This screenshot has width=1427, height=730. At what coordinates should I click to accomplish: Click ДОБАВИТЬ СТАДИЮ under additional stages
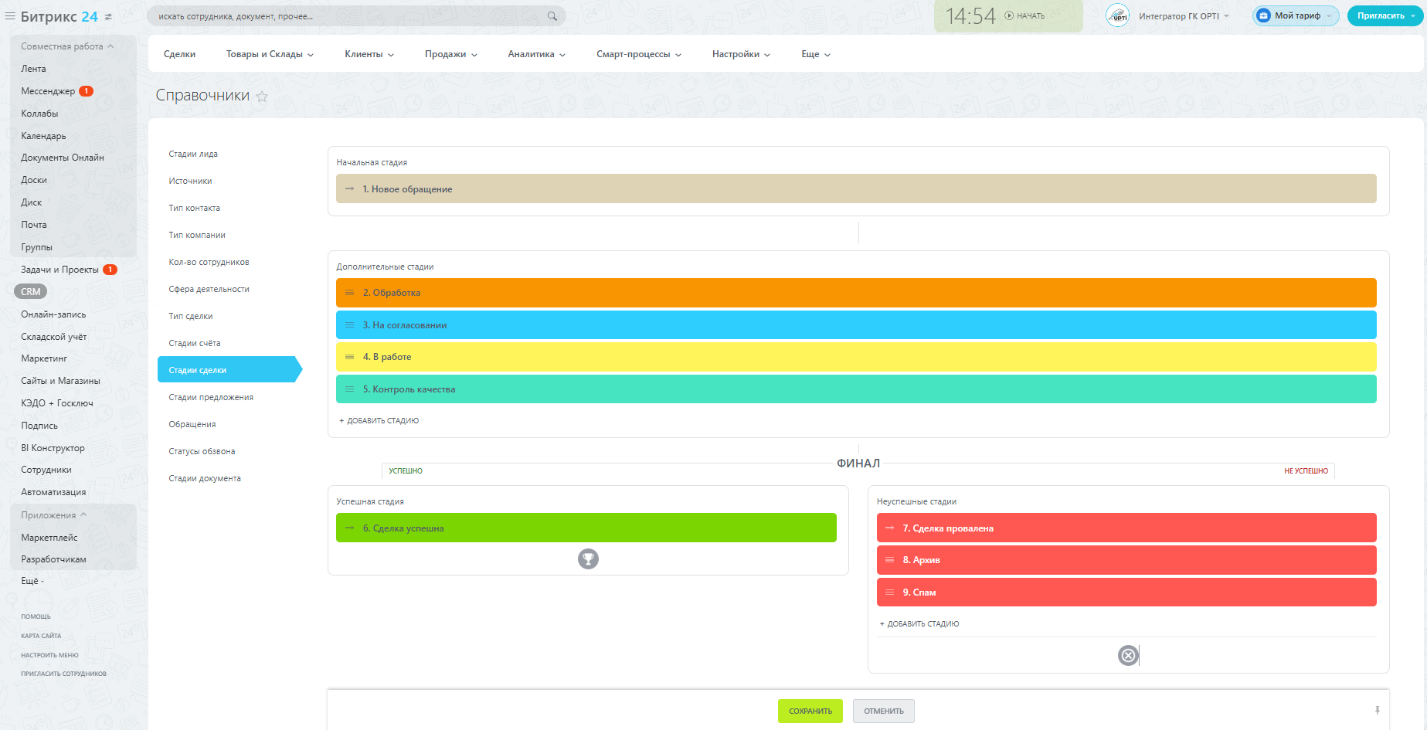[379, 421]
